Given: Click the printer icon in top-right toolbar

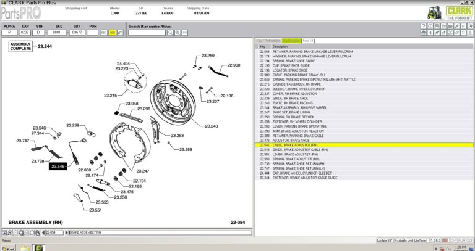Looking at the screenshot, I should 437,26.
